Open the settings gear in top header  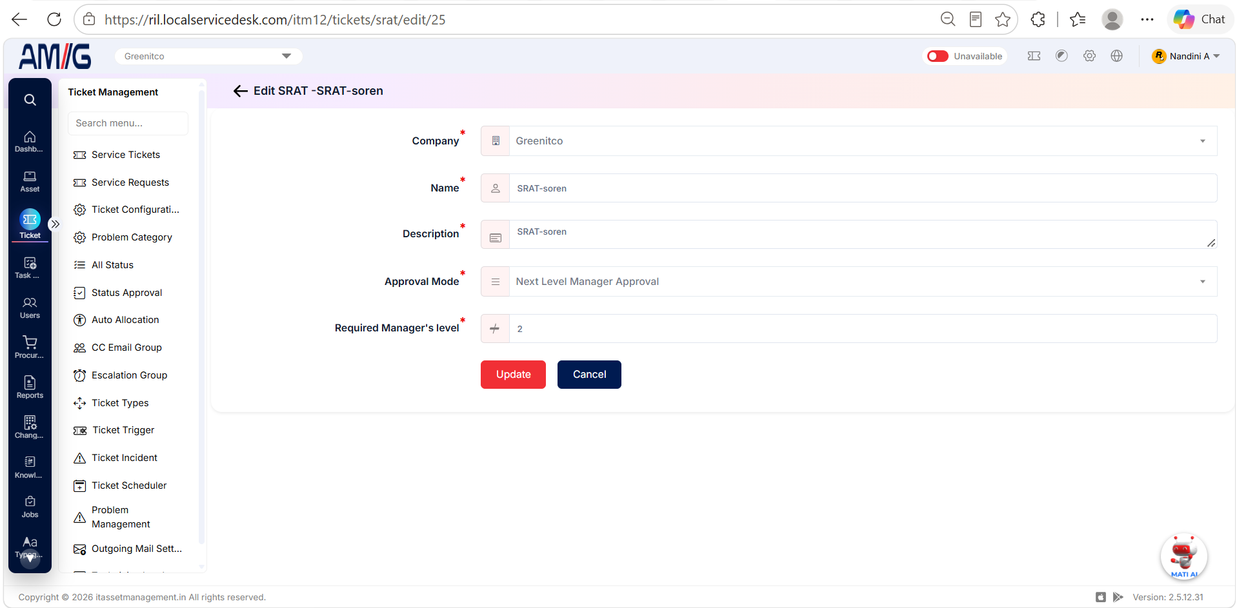tap(1089, 56)
